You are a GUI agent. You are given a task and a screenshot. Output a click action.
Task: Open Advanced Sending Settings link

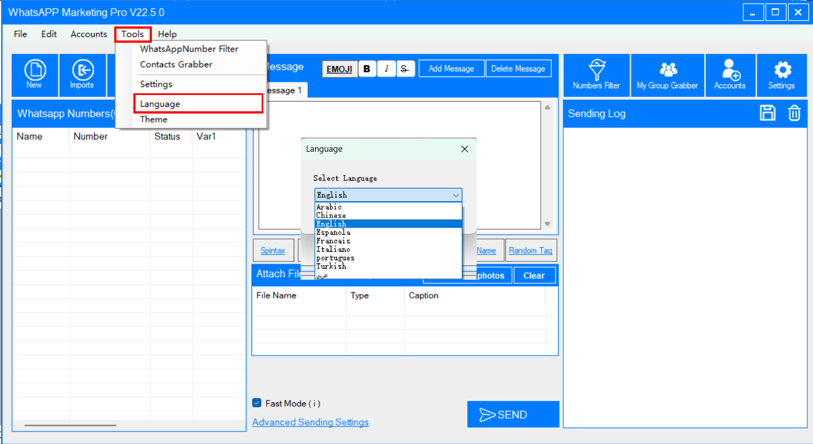tap(311, 422)
